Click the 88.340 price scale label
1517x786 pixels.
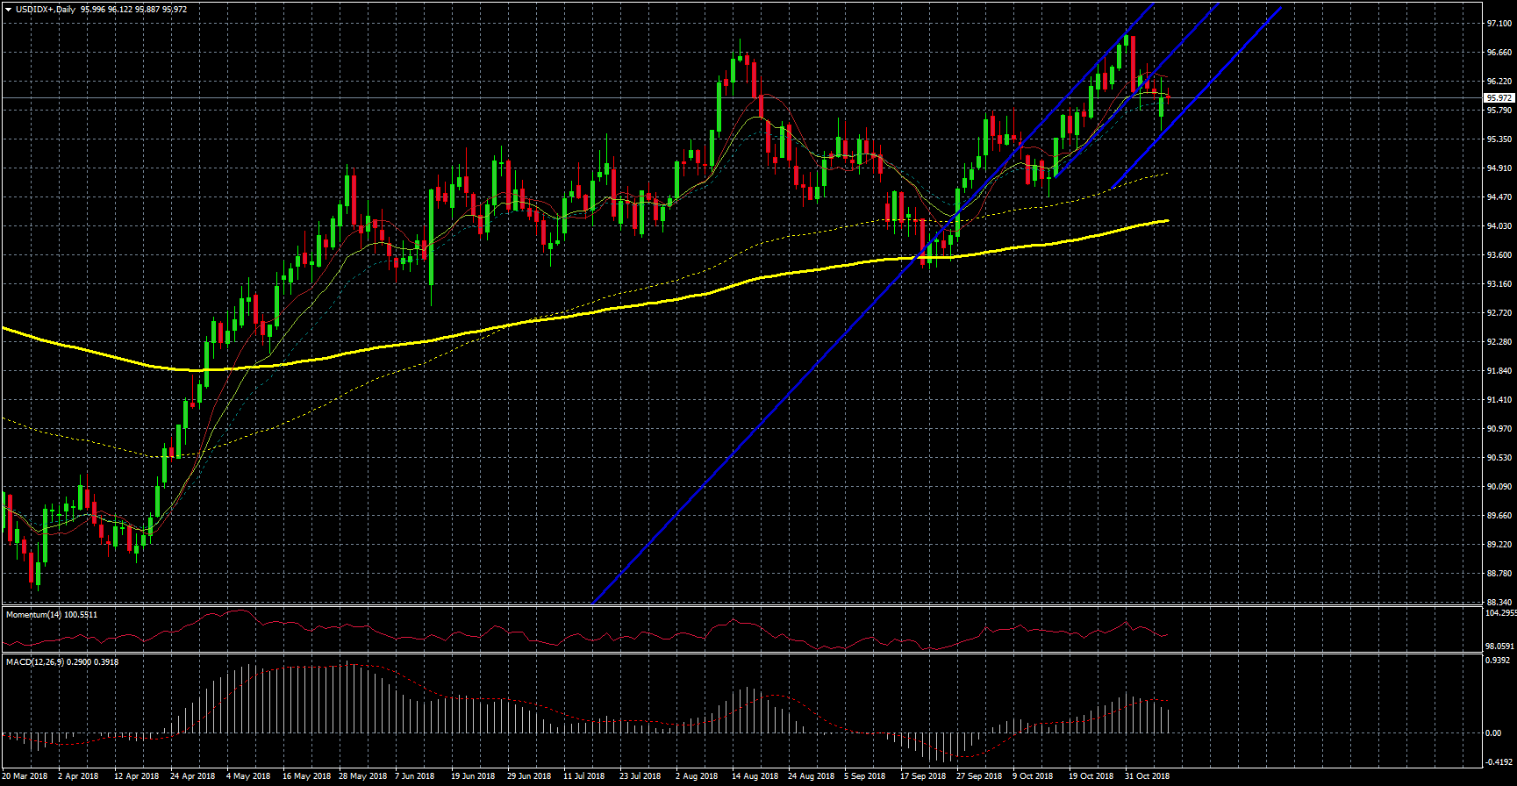tap(1499, 603)
